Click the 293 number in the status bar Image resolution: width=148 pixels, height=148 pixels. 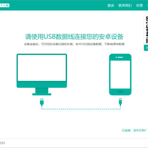2,143
